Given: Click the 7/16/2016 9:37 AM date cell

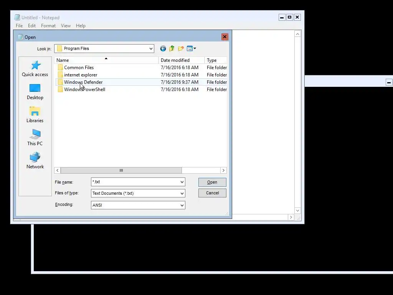Looking at the screenshot, I should tap(180, 82).
